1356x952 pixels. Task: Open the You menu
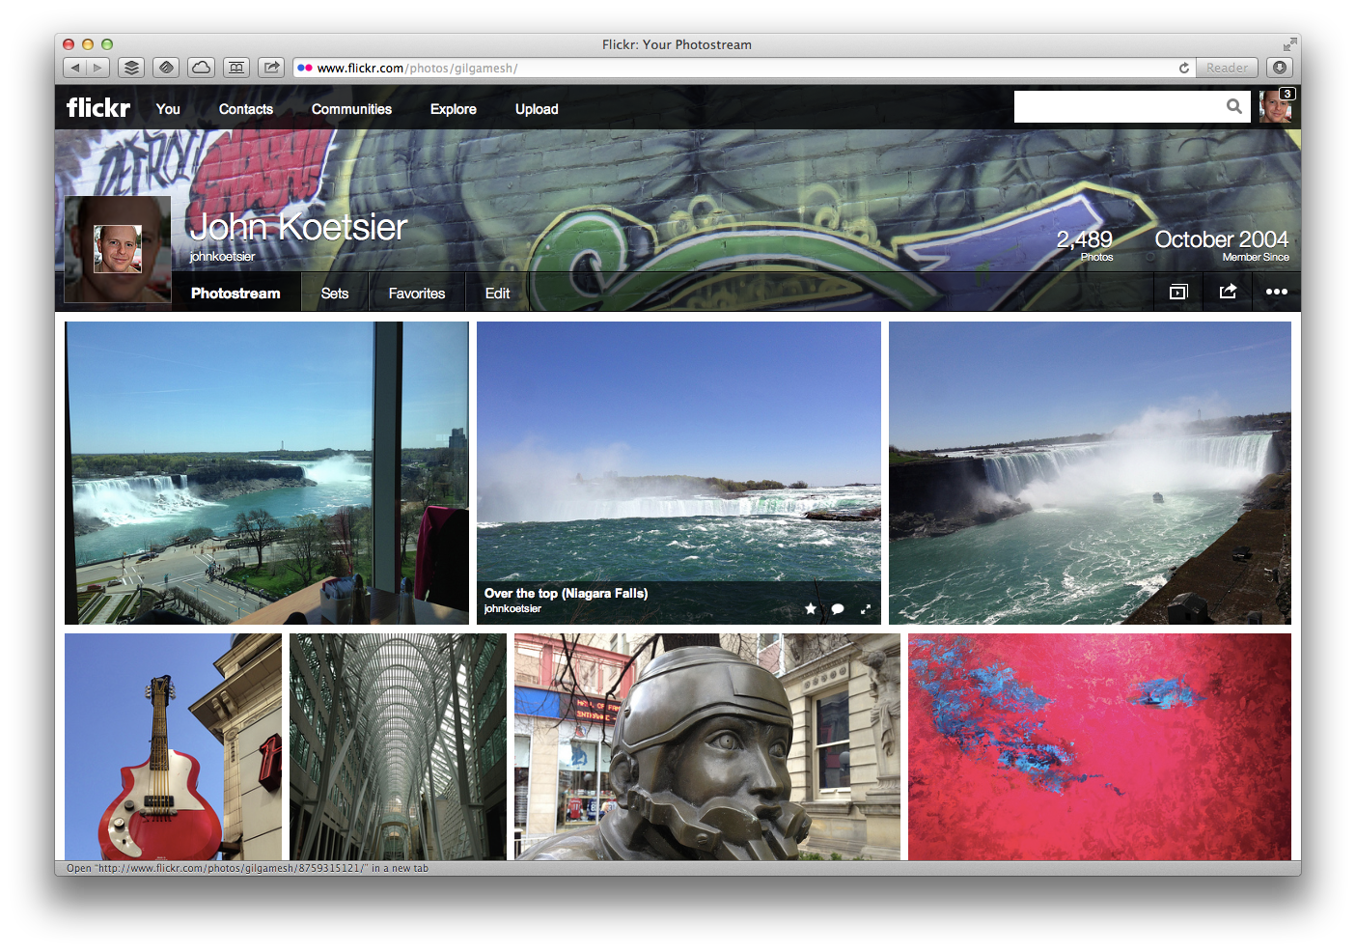[168, 109]
